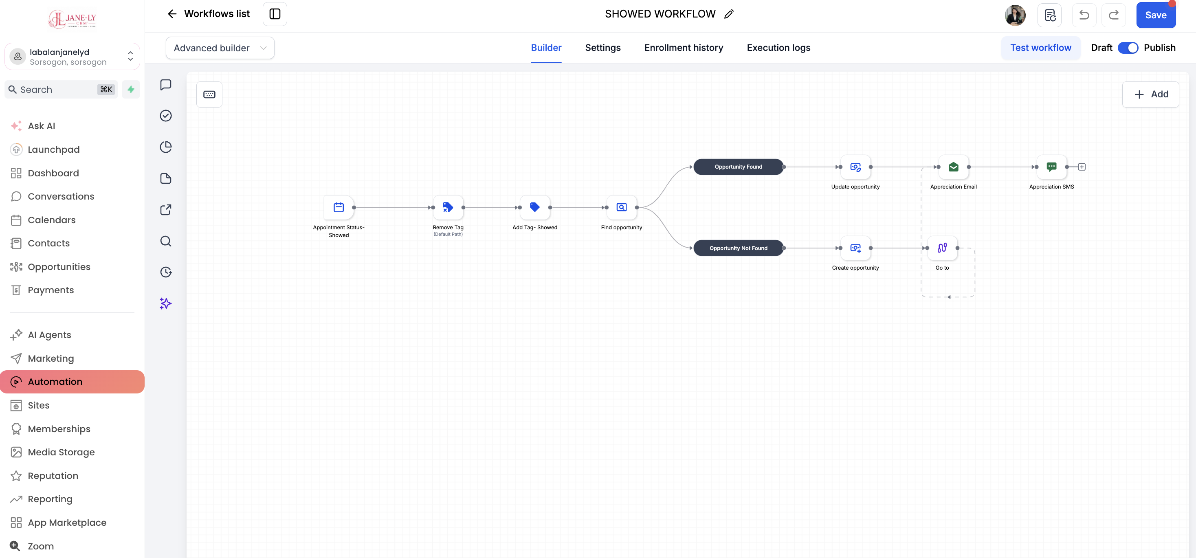The image size is (1196, 558).
Task: Click the Jane-Ly CRM logo
Action: pos(72,19)
